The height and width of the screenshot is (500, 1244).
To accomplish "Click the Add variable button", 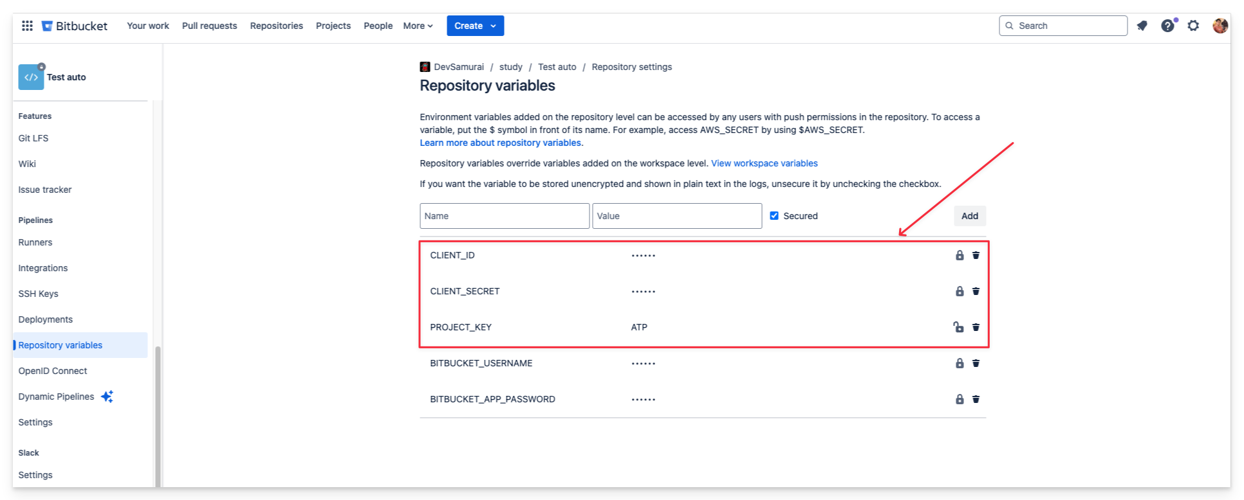I will [969, 216].
